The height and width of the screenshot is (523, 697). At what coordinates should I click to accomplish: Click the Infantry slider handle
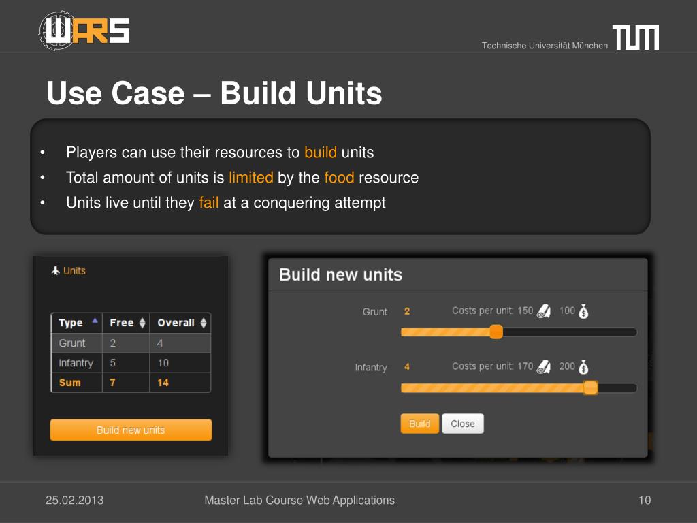[x=590, y=387]
